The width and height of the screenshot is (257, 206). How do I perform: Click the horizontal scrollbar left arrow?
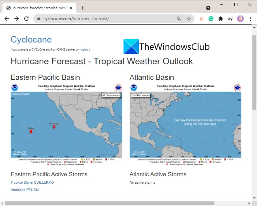point(3,203)
